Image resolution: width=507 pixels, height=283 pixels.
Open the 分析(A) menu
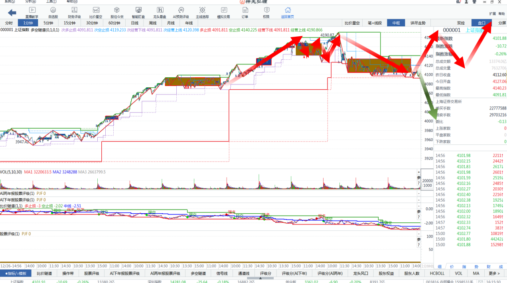point(30,2)
